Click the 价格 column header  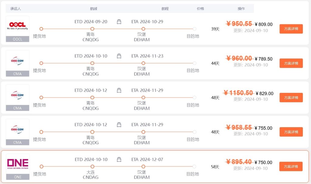[200, 9]
